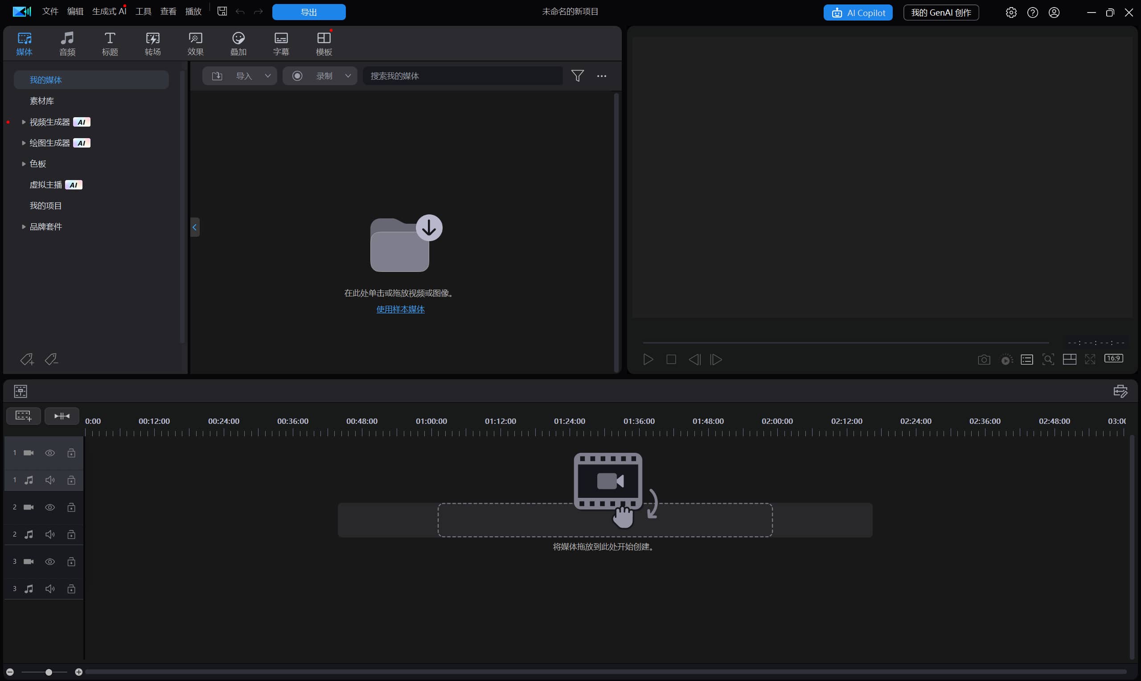This screenshot has height=681, width=1141.
Task: Open the filter funnel in media library
Action: (577, 76)
